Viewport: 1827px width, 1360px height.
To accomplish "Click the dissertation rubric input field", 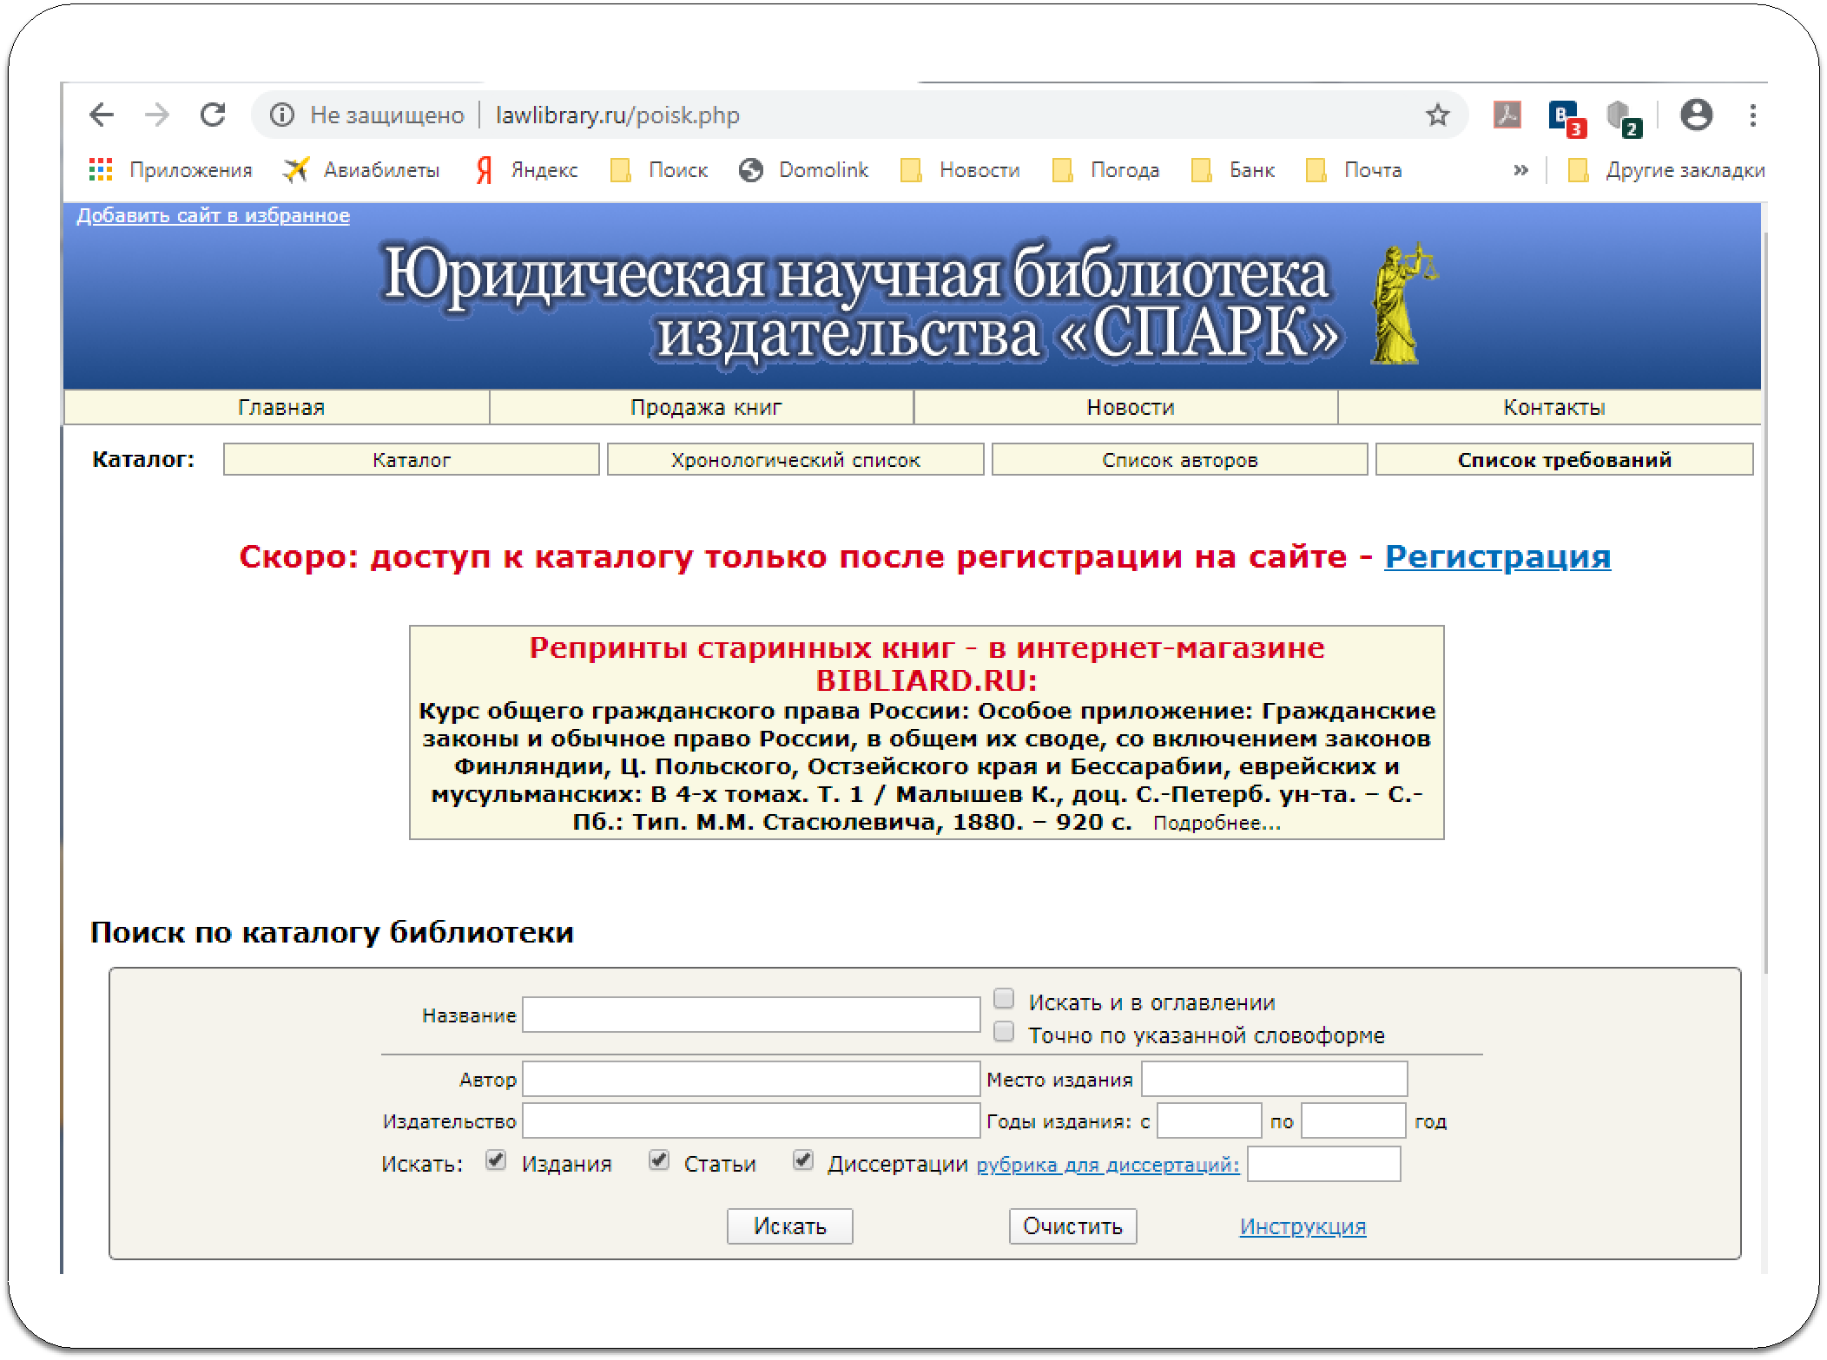I will point(1323,1164).
